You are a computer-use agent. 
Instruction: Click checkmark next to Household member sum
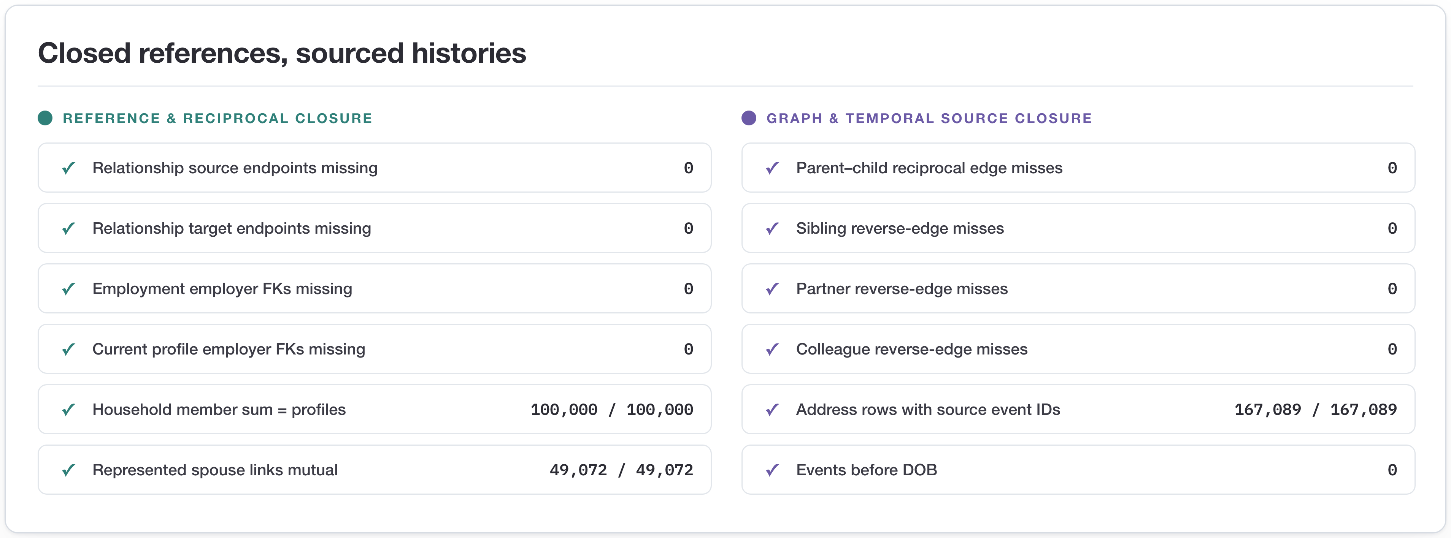click(x=69, y=409)
